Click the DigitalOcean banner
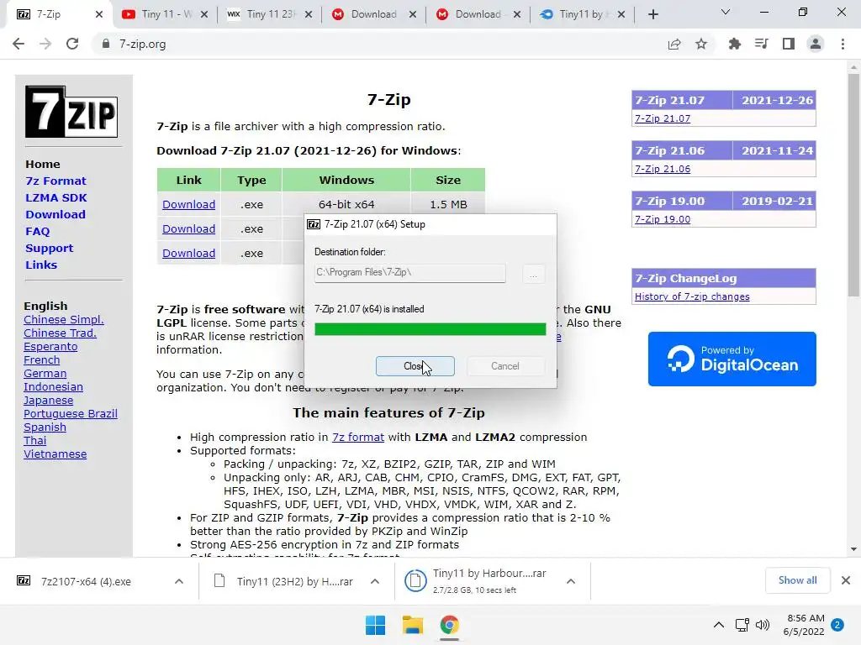This screenshot has height=645, width=861. [x=732, y=359]
